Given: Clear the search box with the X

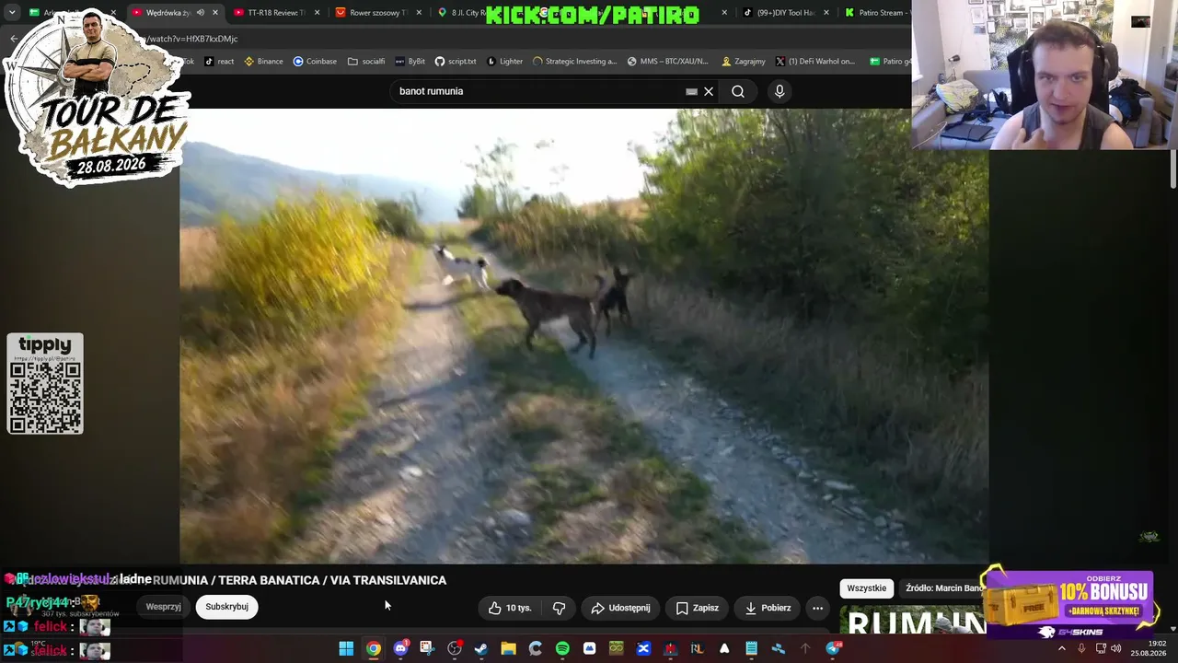Looking at the screenshot, I should pos(709,91).
